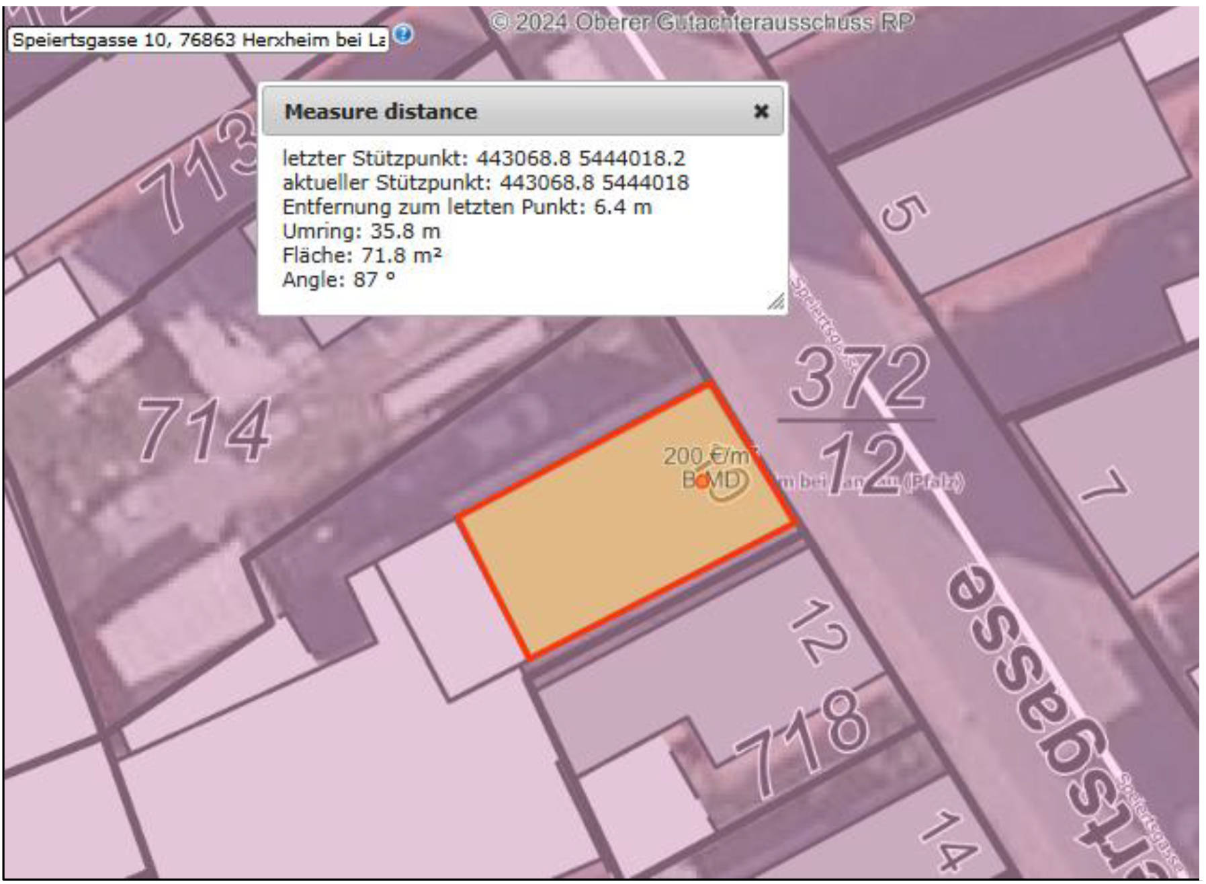Click parcel numerator 372 on the map
This screenshot has height=884, width=1206.
860,377
